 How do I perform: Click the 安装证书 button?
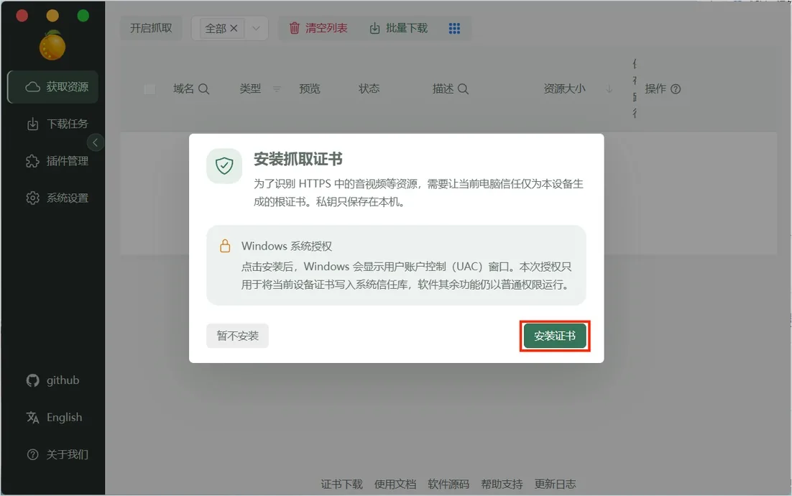[x=555, y=336]
